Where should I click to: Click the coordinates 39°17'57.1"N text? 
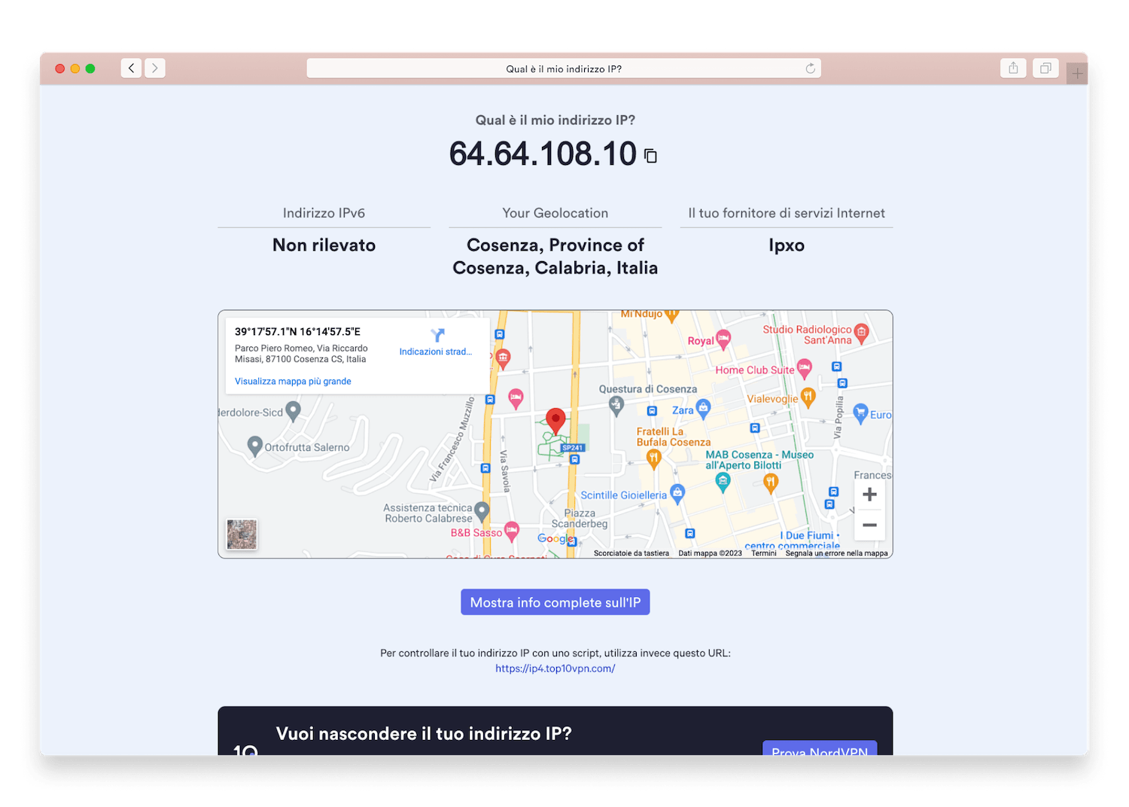tap(297, 331)
